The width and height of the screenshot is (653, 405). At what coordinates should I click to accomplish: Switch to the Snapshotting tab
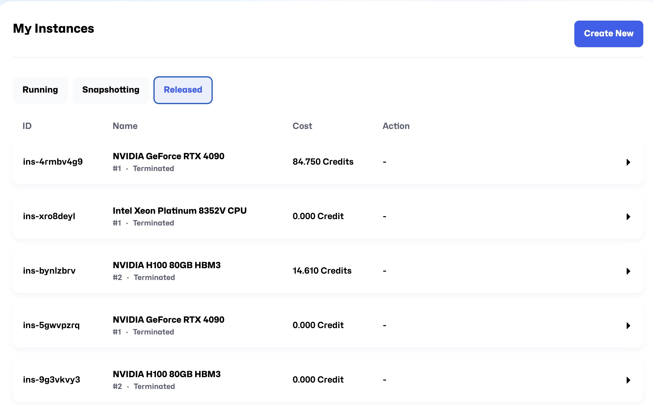111,90
